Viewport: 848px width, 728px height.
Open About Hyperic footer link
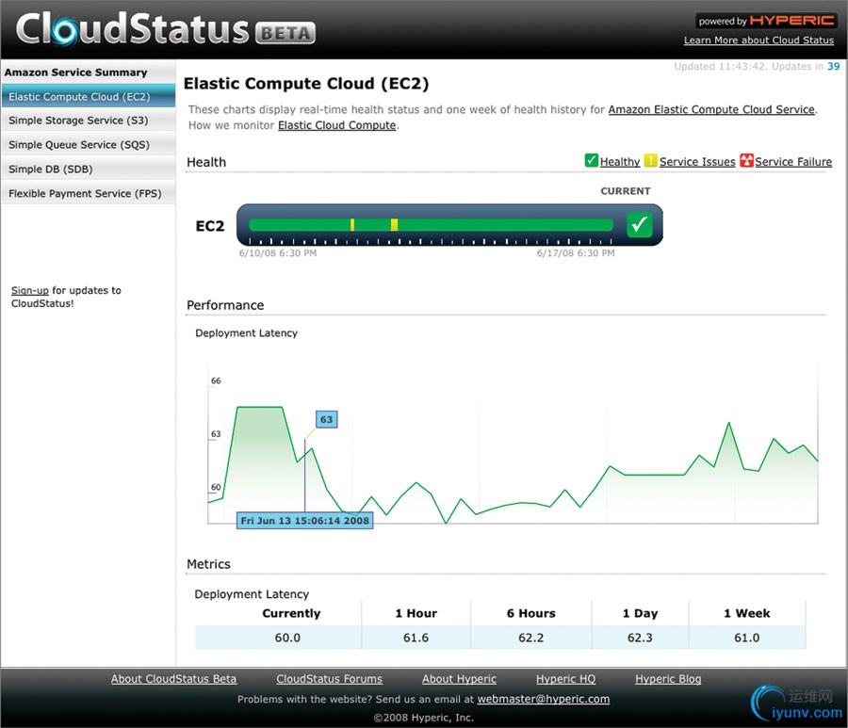pyautogui.click(x=459, y=679)
